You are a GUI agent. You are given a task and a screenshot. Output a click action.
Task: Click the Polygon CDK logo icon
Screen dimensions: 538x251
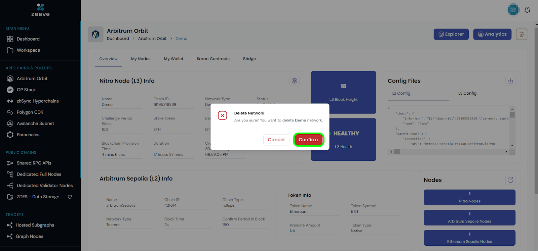point(10,112)
